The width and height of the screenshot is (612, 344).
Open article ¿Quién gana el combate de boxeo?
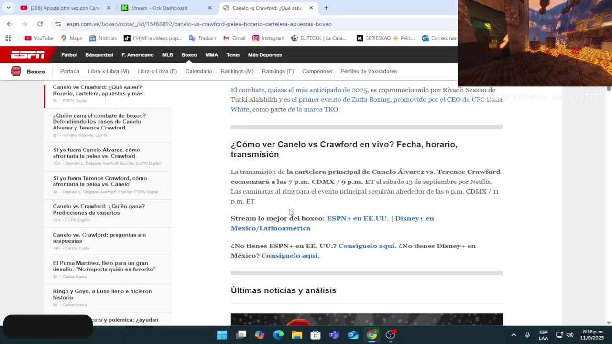(x=99, y=121)
